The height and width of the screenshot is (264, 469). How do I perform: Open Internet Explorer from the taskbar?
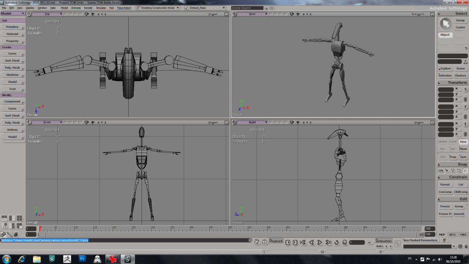[22, 259]
